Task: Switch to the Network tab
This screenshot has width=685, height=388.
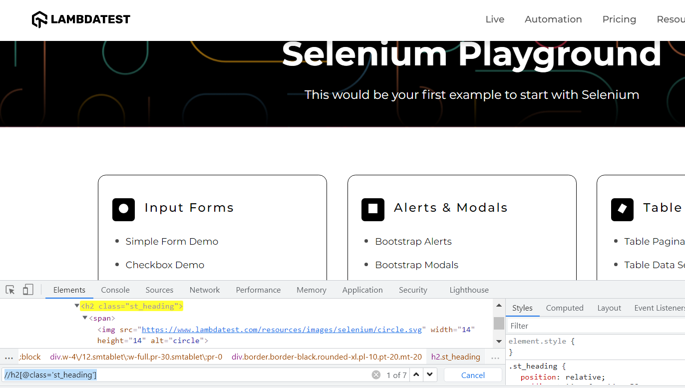Action: pos(205,290)
